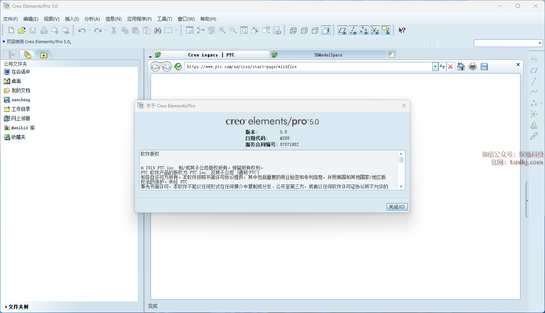Screen dimensions: 545x313
Task: Click the 关闭(C) button in the dialog
Action: coord(397,207)
